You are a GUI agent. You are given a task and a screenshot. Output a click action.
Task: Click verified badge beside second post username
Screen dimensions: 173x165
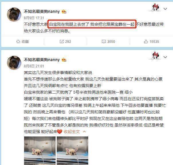(64, 60)
